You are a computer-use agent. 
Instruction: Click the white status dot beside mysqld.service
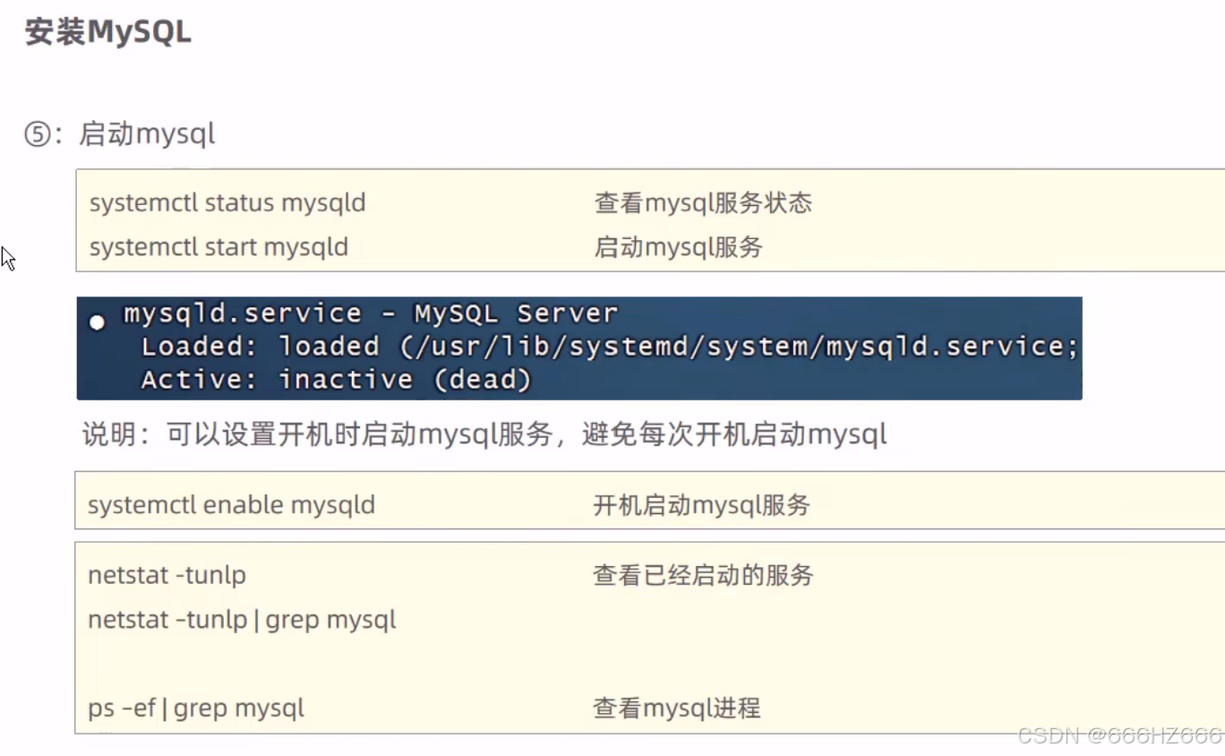tap(97, 323)
